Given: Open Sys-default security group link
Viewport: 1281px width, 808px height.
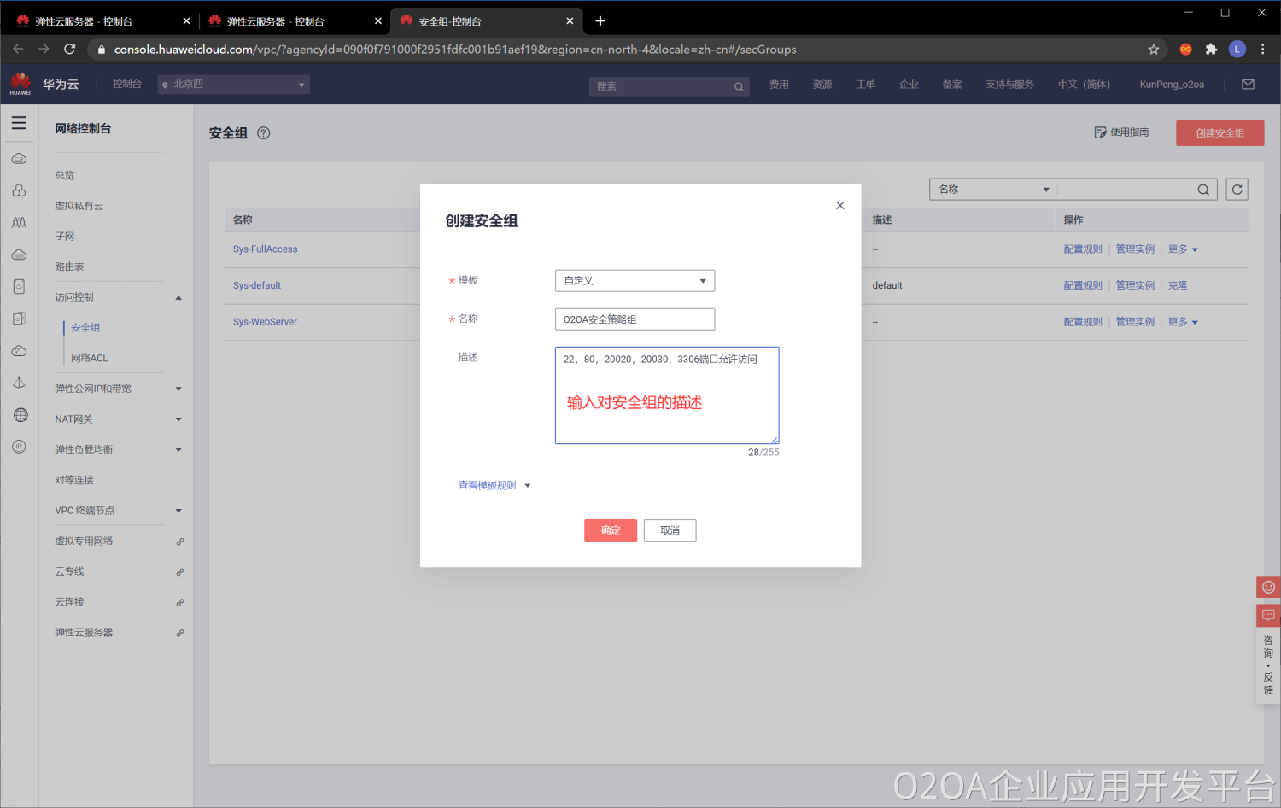Looking at the screenshot, I should [x=257, y=285].
